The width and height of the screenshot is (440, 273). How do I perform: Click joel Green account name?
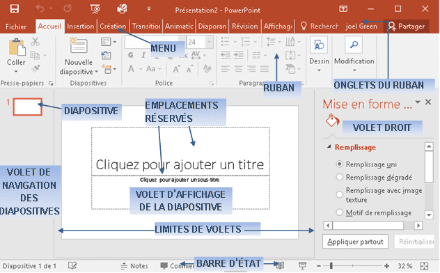(x=361, y=26)
